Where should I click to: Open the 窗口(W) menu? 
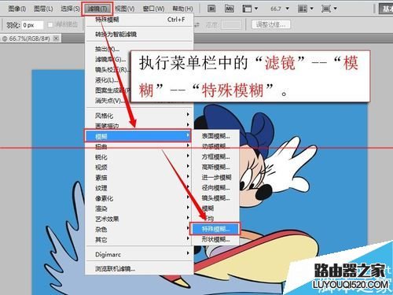point(154,9)
